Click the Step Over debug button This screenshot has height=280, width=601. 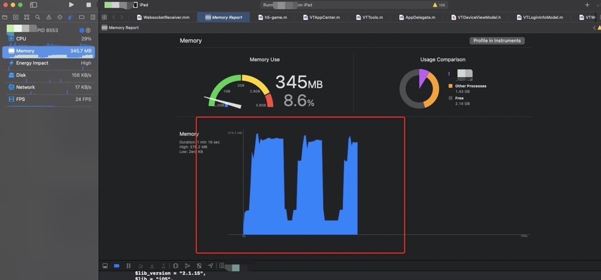[x=140, y=266]
